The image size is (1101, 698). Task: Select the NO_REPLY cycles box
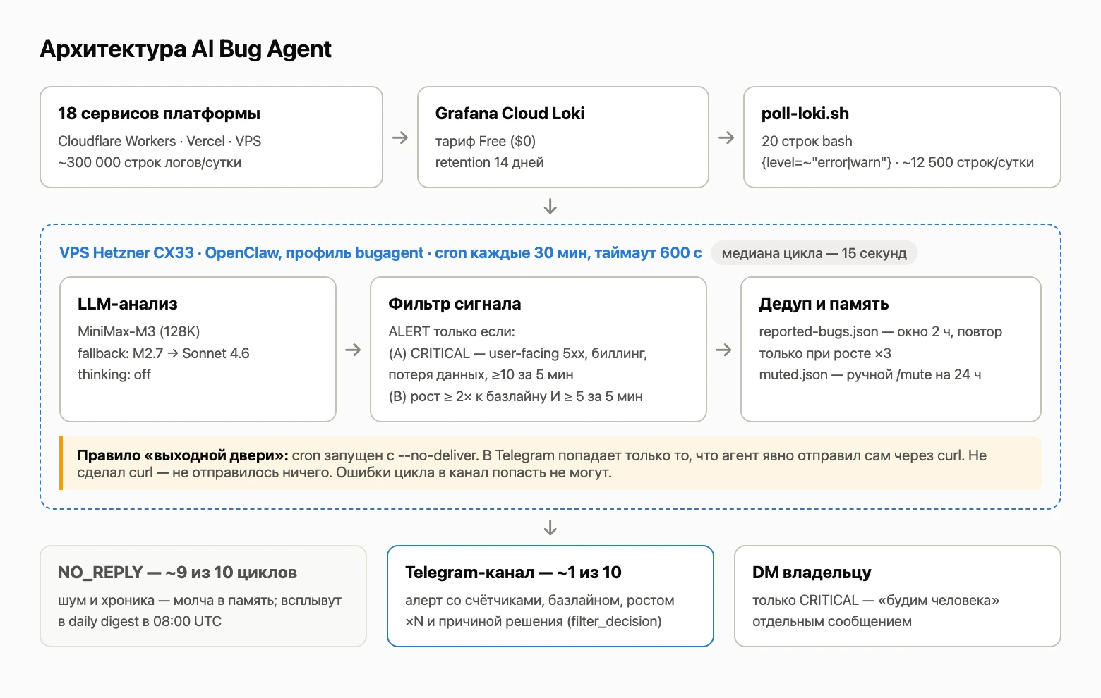coord(203,596)
